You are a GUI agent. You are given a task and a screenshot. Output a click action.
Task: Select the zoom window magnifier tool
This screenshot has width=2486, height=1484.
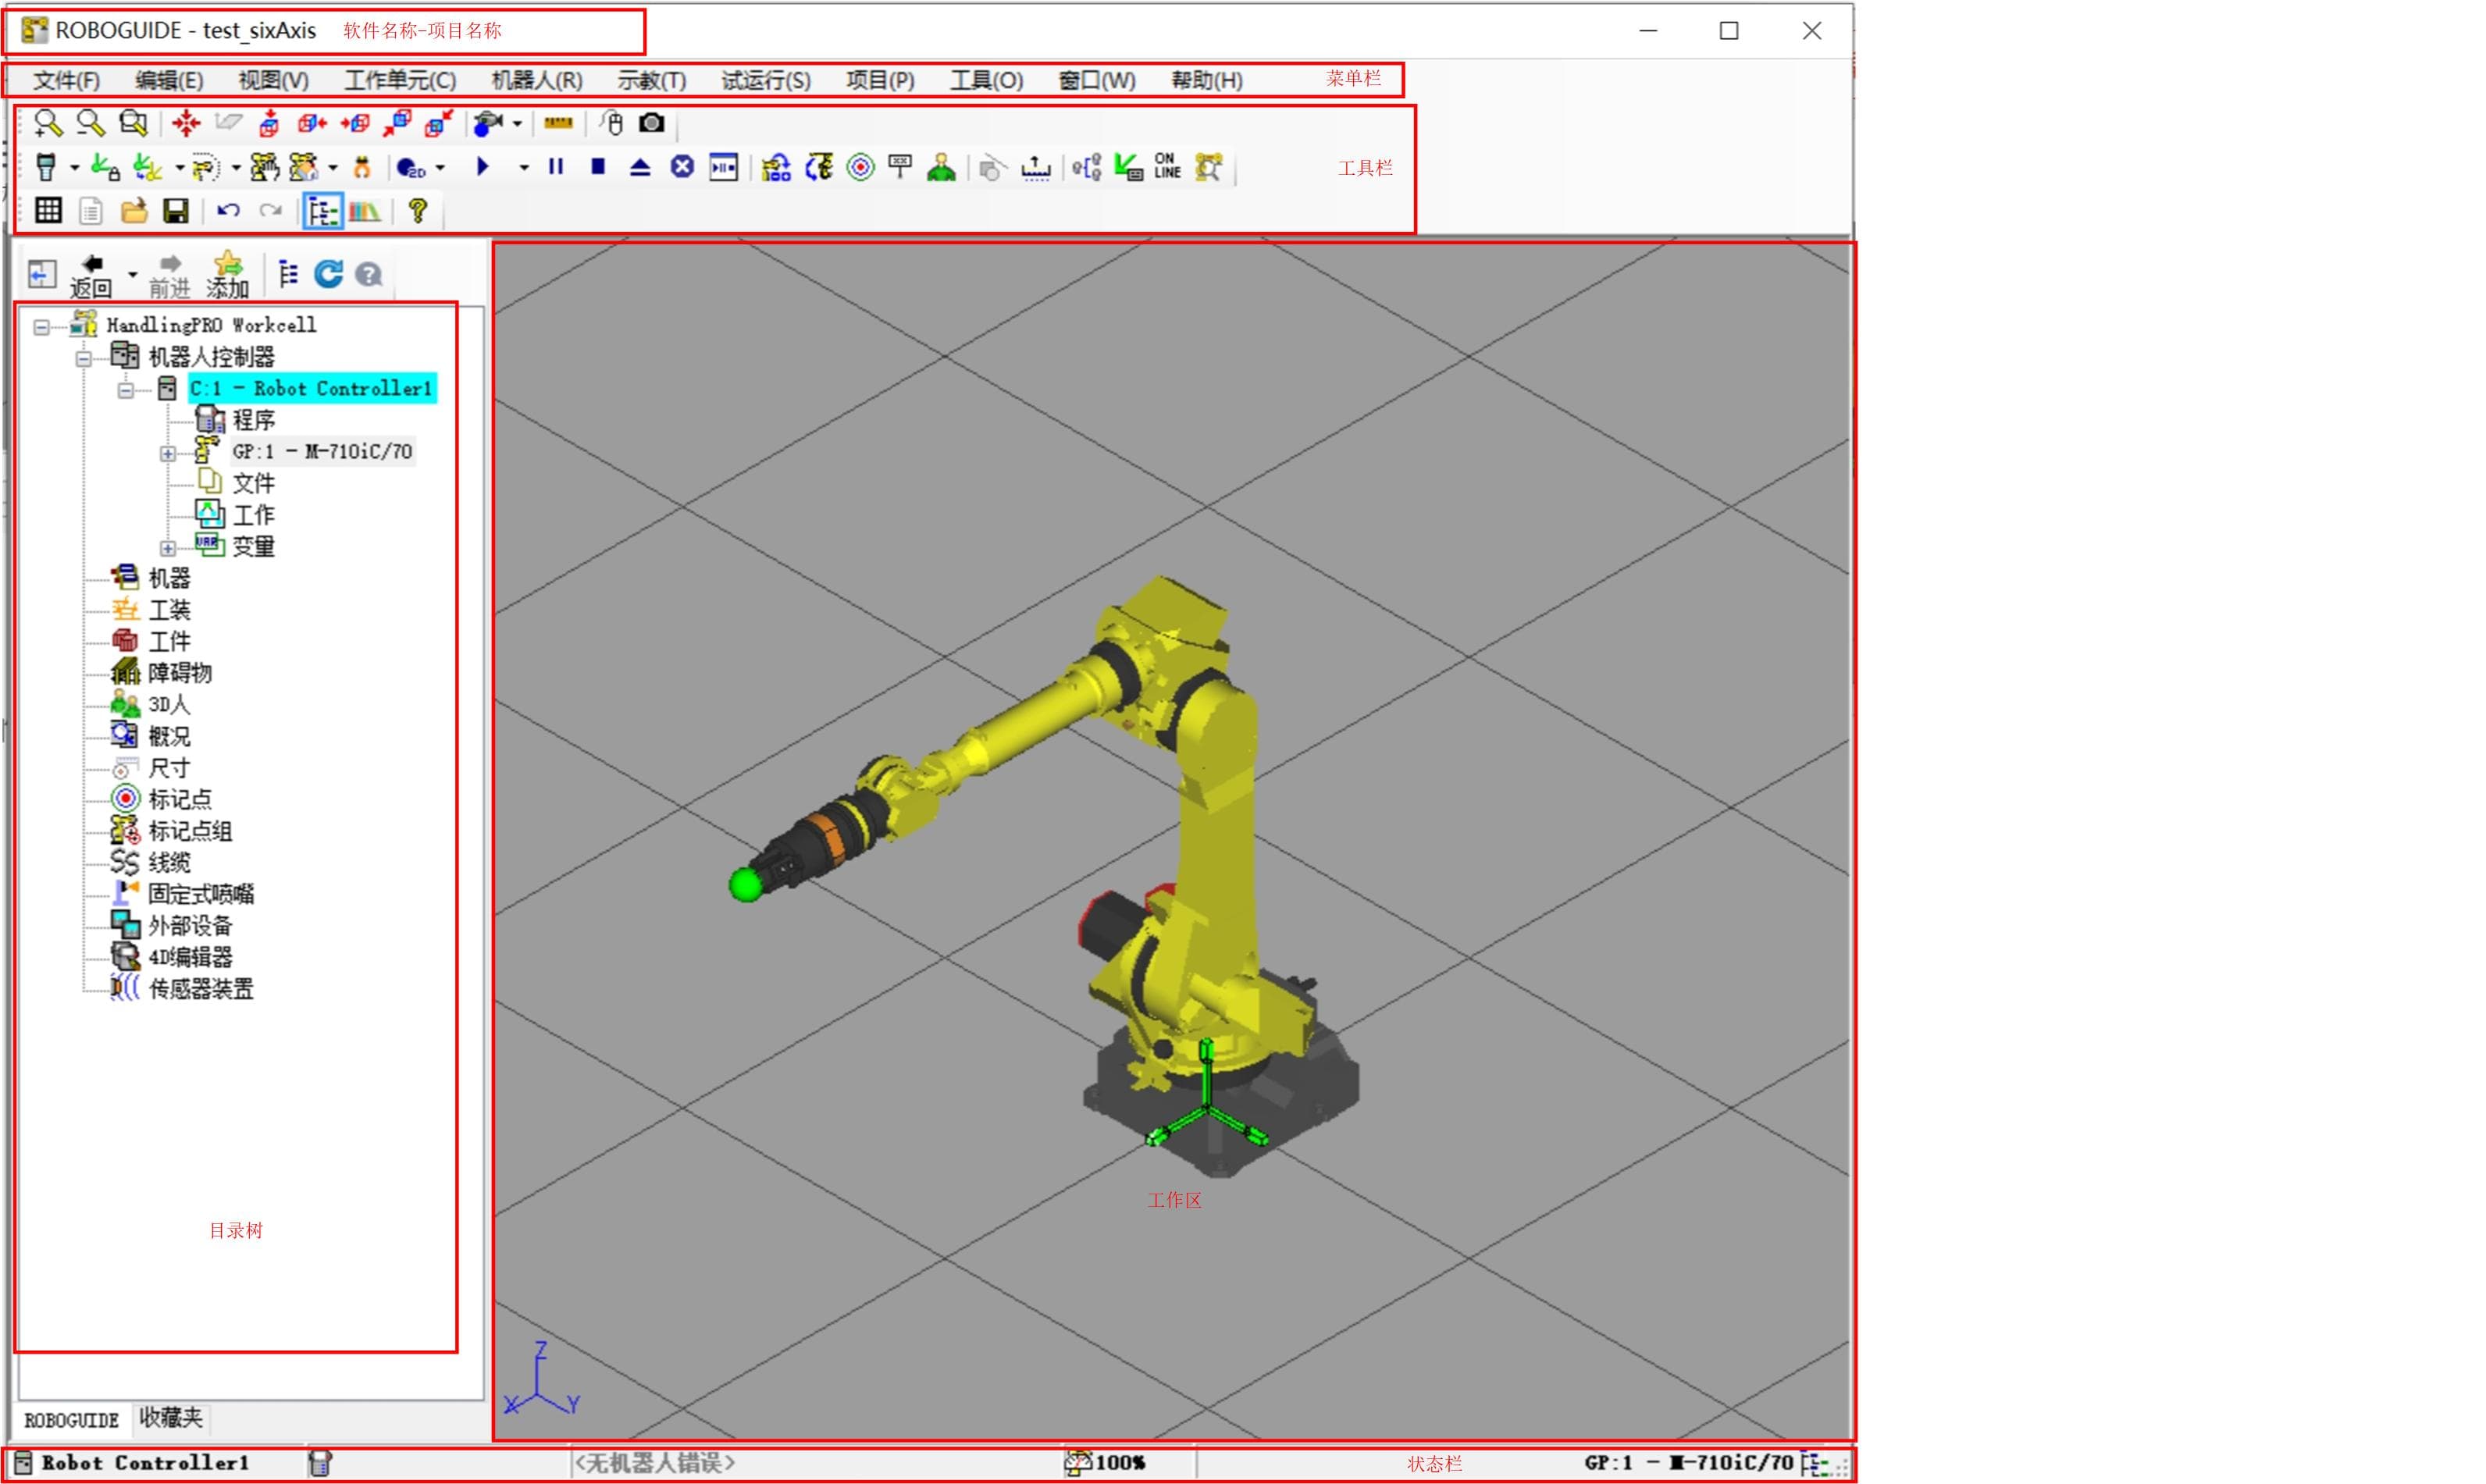(x=132, y=123)
